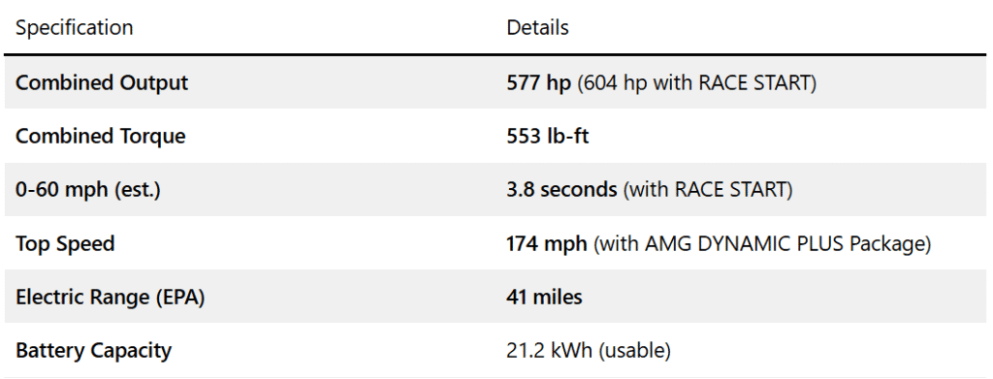Click the word Output in first row
This screenshot has width=993, height=379.
(154, 83)
